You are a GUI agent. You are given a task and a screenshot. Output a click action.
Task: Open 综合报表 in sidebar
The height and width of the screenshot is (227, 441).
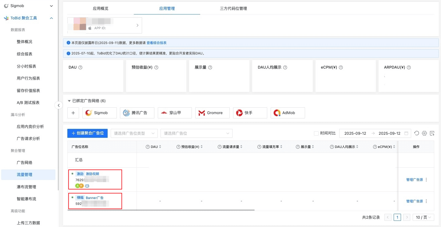click(24, 54)
